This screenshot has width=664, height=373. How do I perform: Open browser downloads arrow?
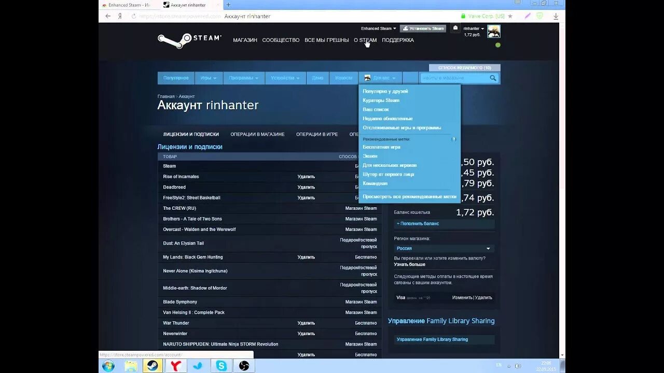pos(556,16)
